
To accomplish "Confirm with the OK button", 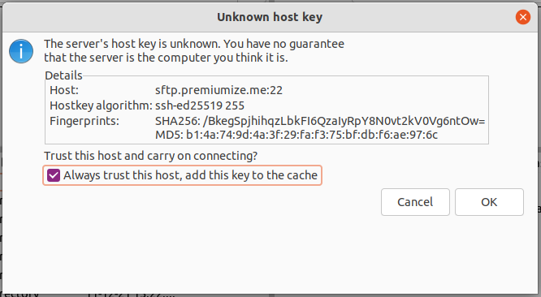I will tap(489, 202).
